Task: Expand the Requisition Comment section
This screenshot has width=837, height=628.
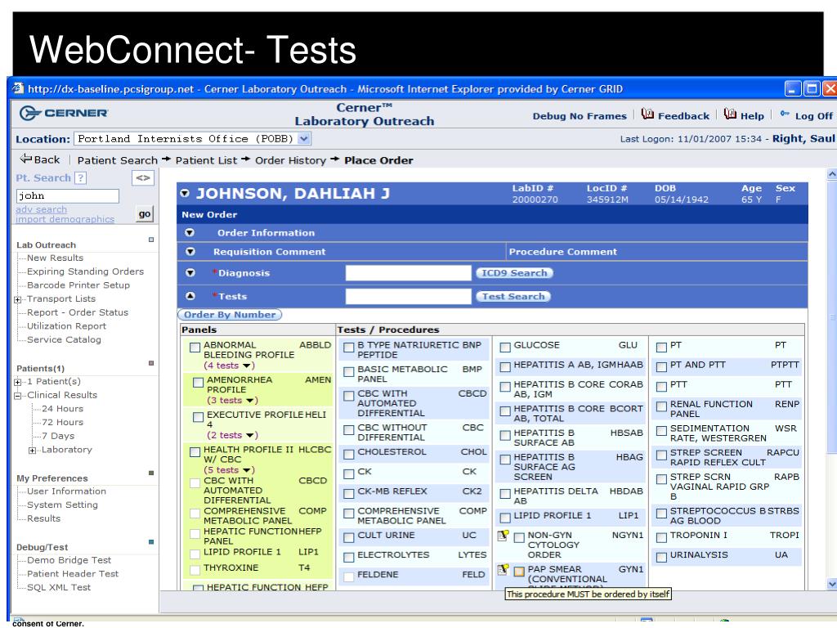Action: (190, 252)
